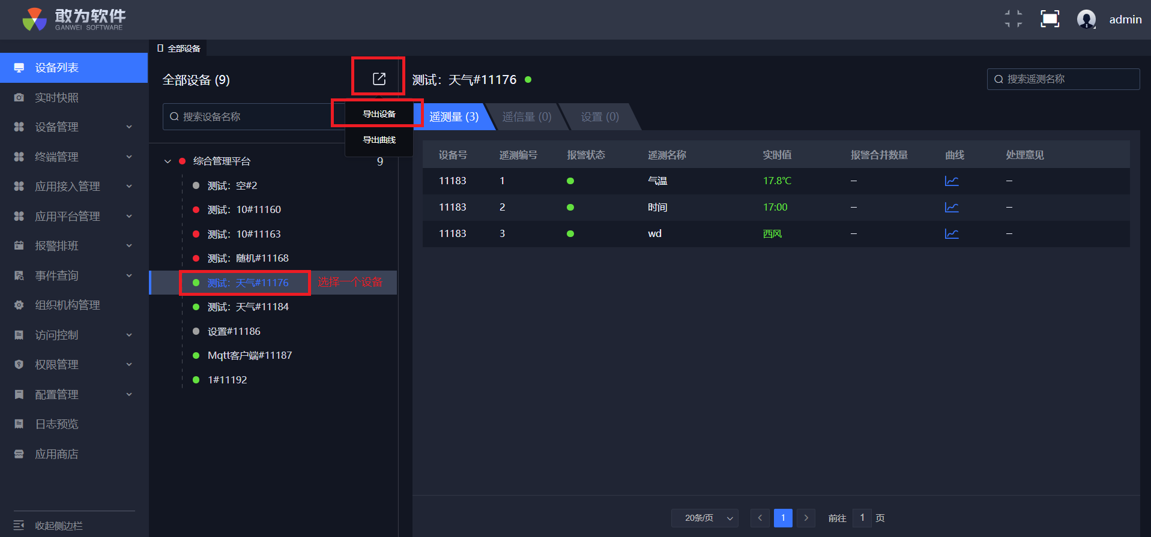Click the 日志预览 sidebar icon
This screenshot has height=537, width=1151.
click(19, 424)
